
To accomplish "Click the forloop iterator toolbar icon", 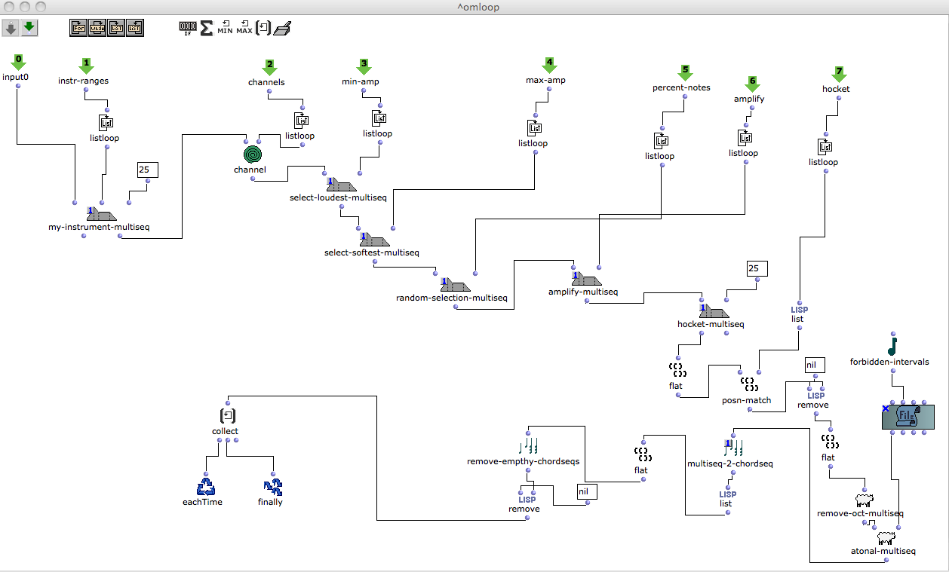I will point(78,29).
